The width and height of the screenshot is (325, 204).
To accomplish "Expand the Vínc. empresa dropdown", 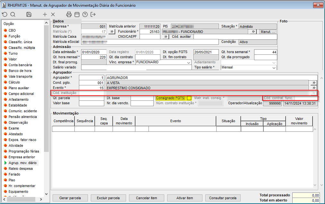I will [x=188, y=62].
